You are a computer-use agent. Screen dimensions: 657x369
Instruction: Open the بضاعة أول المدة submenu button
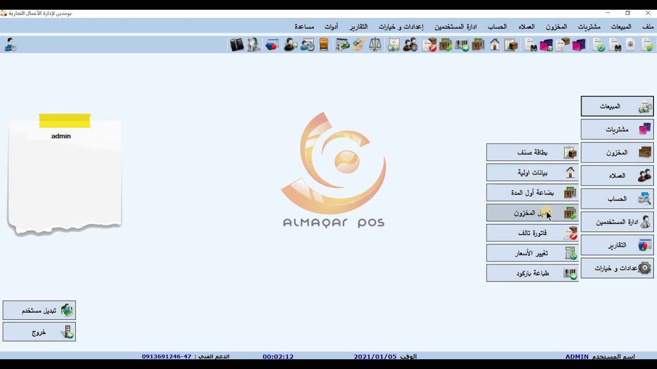coord(532,193)
